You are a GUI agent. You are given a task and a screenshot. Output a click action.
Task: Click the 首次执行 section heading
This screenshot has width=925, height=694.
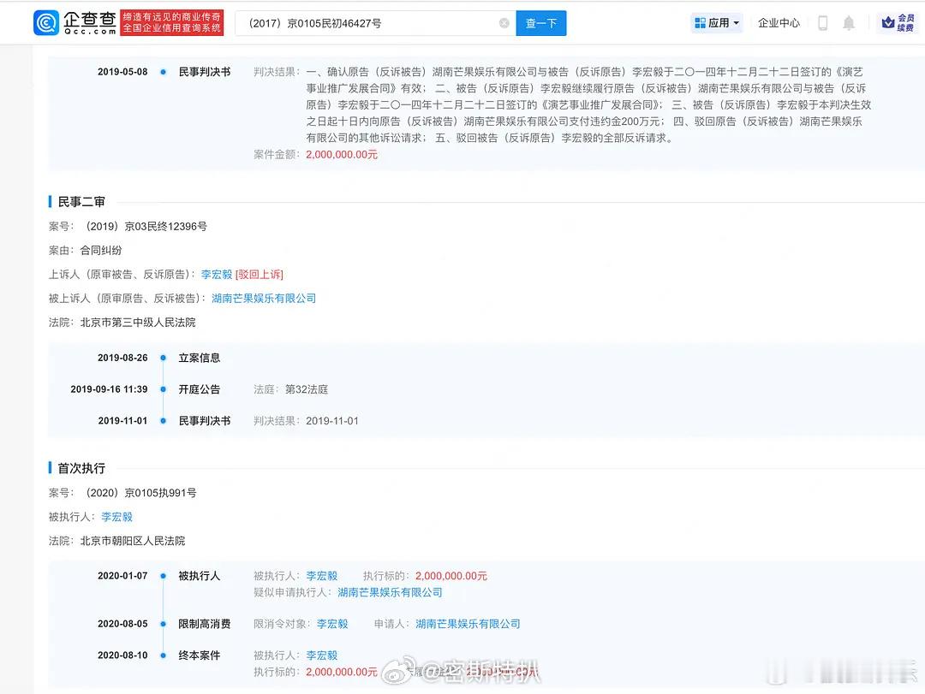(81, 468)
